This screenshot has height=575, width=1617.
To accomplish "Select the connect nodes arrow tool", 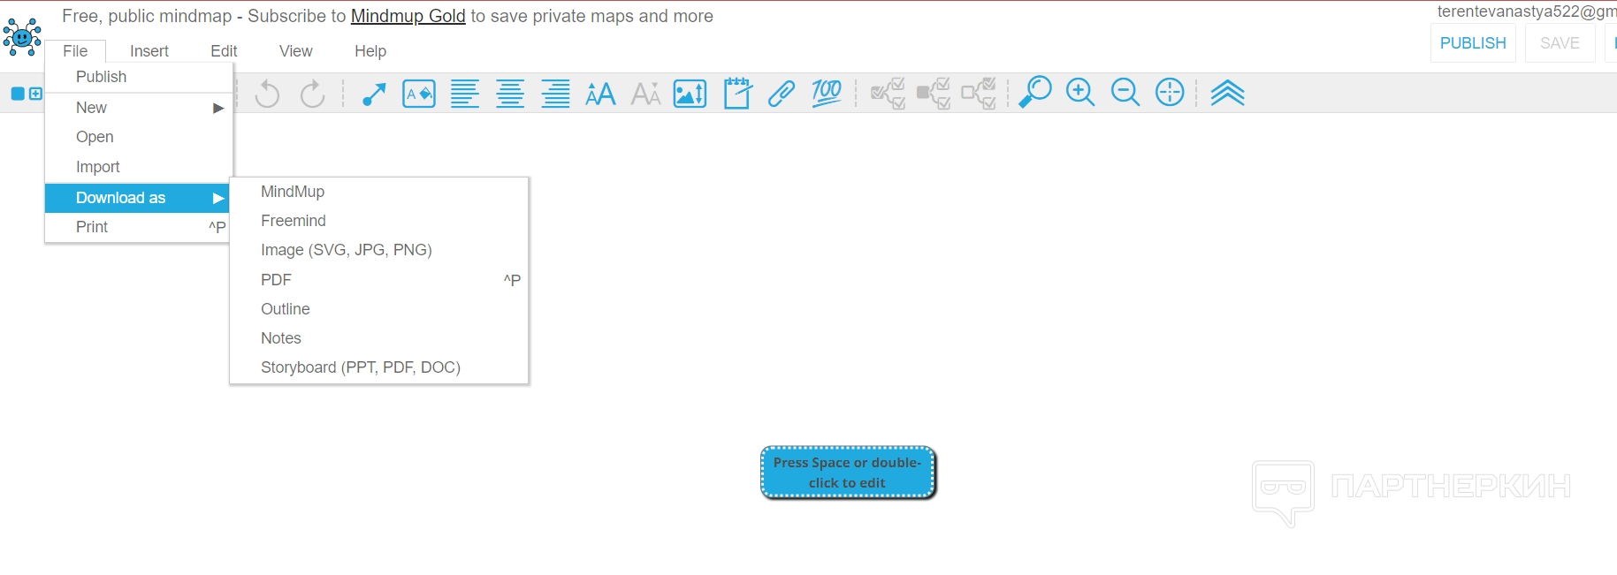I will pyautogui.click(x=374, y=93).
